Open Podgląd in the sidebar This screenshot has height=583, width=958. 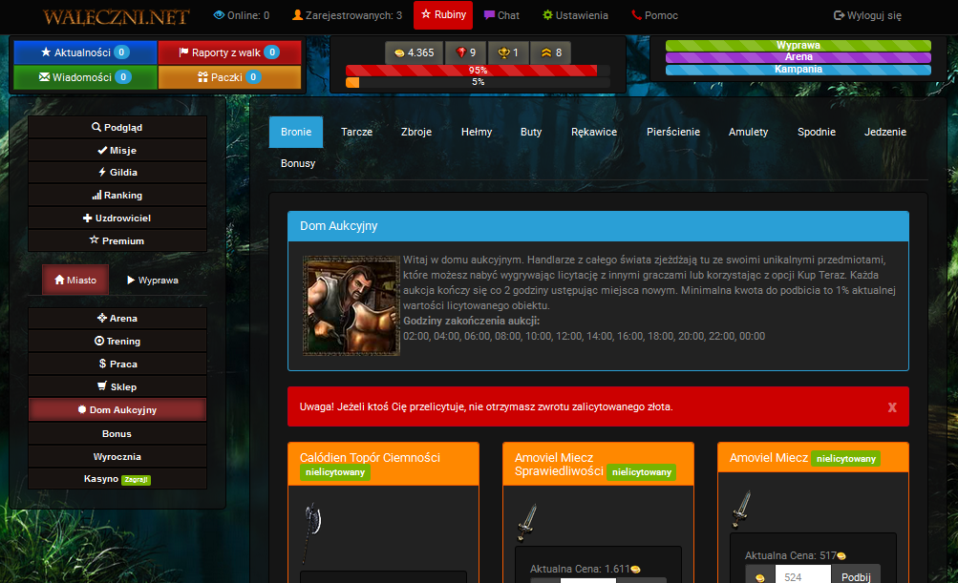coord(117,127)
